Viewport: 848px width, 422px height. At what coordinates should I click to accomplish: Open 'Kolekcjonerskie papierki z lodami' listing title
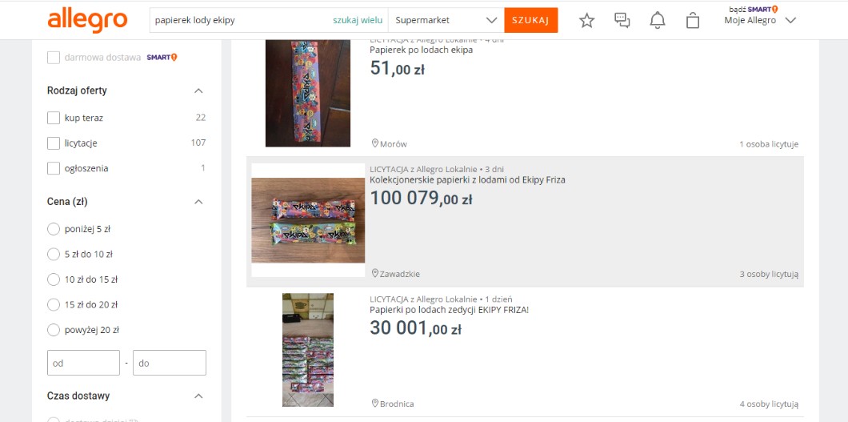(467, 180)
